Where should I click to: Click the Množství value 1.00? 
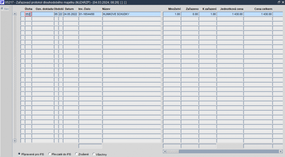pyautogui.click(x=172, y=14)
